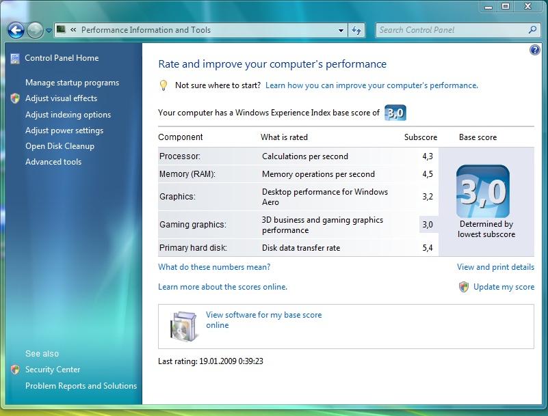The image size is (548, 416).
Task: Open Adjust power settings
Action: click(64, 130)
